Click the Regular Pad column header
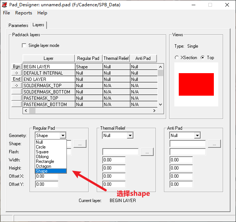 click(88, 58)
